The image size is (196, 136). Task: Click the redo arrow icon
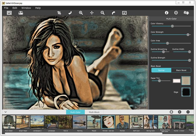coord(114,13)
